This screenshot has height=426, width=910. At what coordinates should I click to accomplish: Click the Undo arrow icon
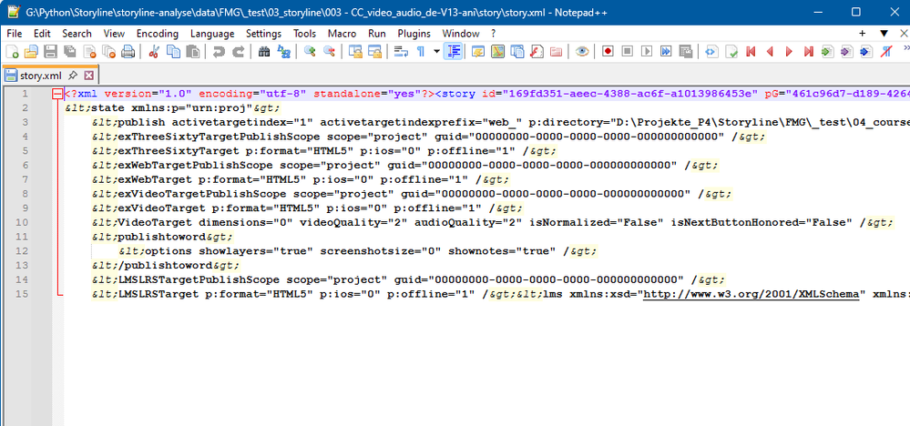[x=219, y=52]
